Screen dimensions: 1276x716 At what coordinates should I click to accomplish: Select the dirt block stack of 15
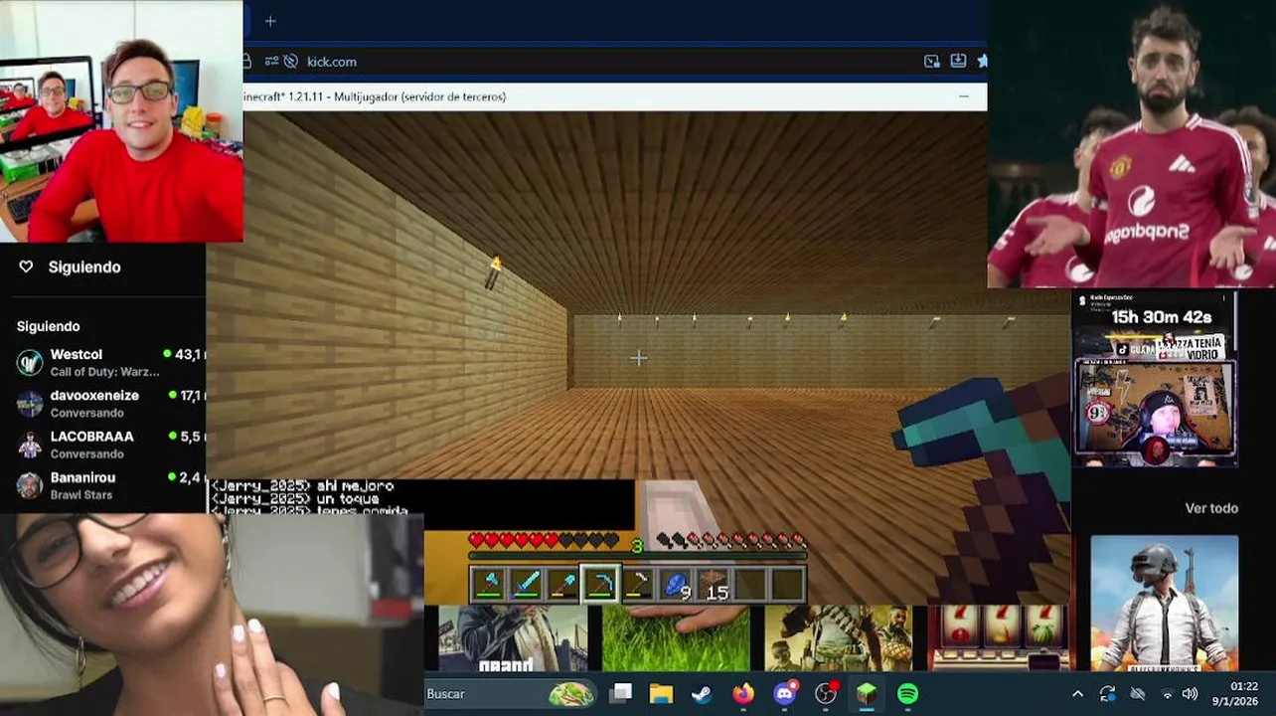coord(713,585)
